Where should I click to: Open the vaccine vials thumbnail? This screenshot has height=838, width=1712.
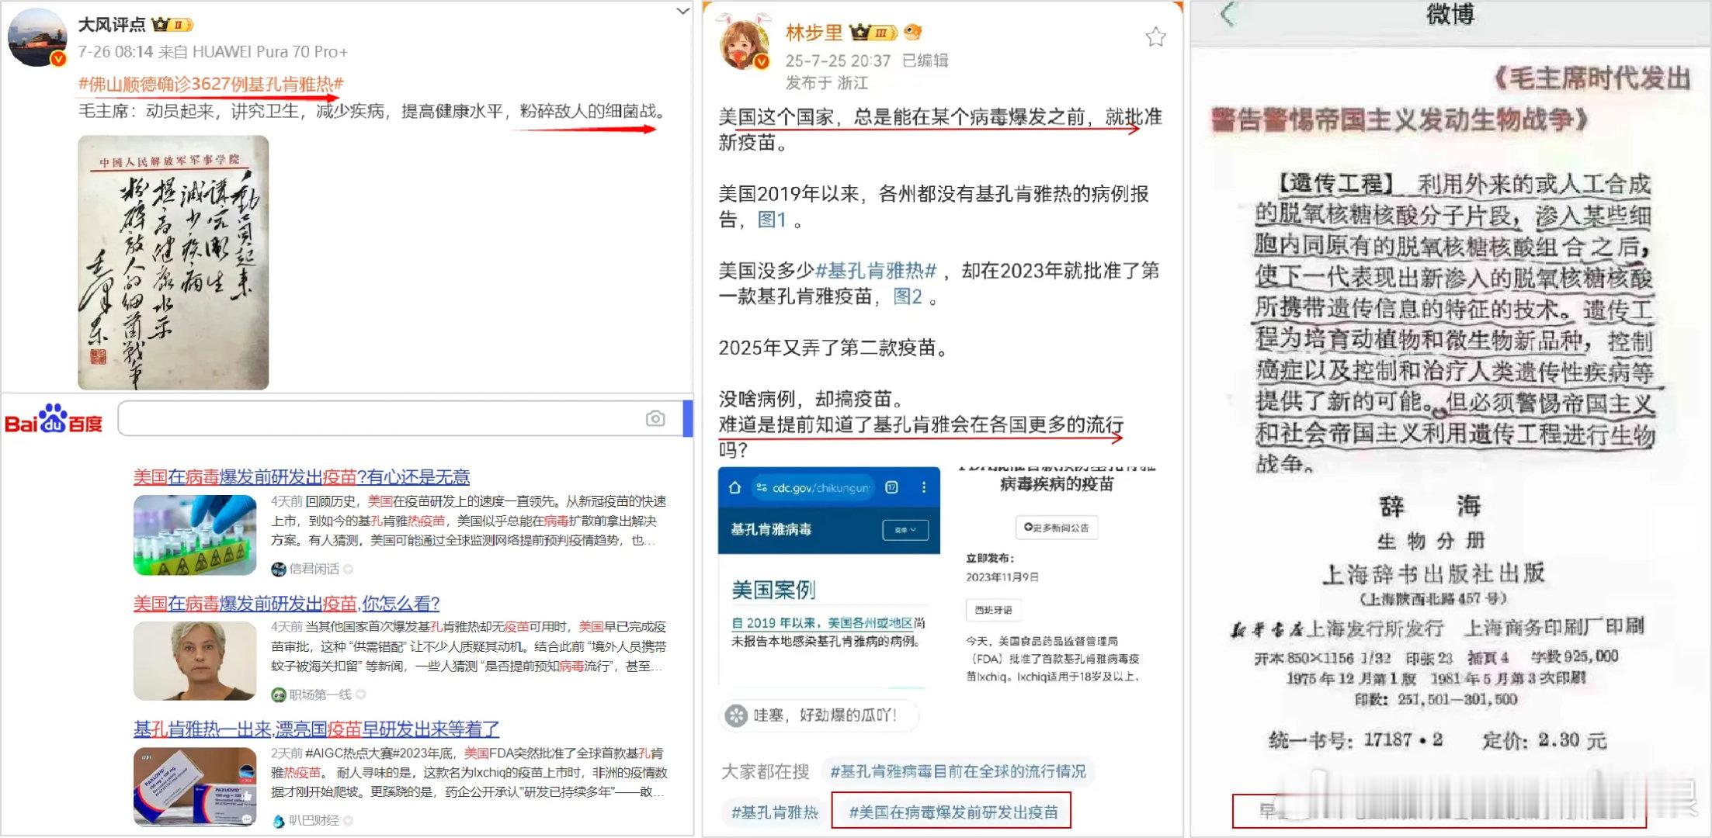point(195,535)
